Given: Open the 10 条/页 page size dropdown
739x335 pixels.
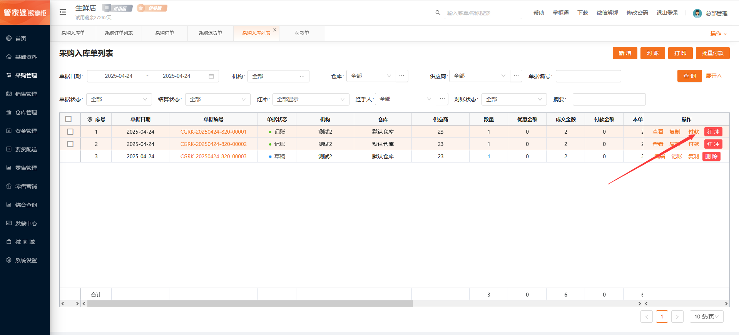Looking at the screenshot, I should tap(706, 317).
